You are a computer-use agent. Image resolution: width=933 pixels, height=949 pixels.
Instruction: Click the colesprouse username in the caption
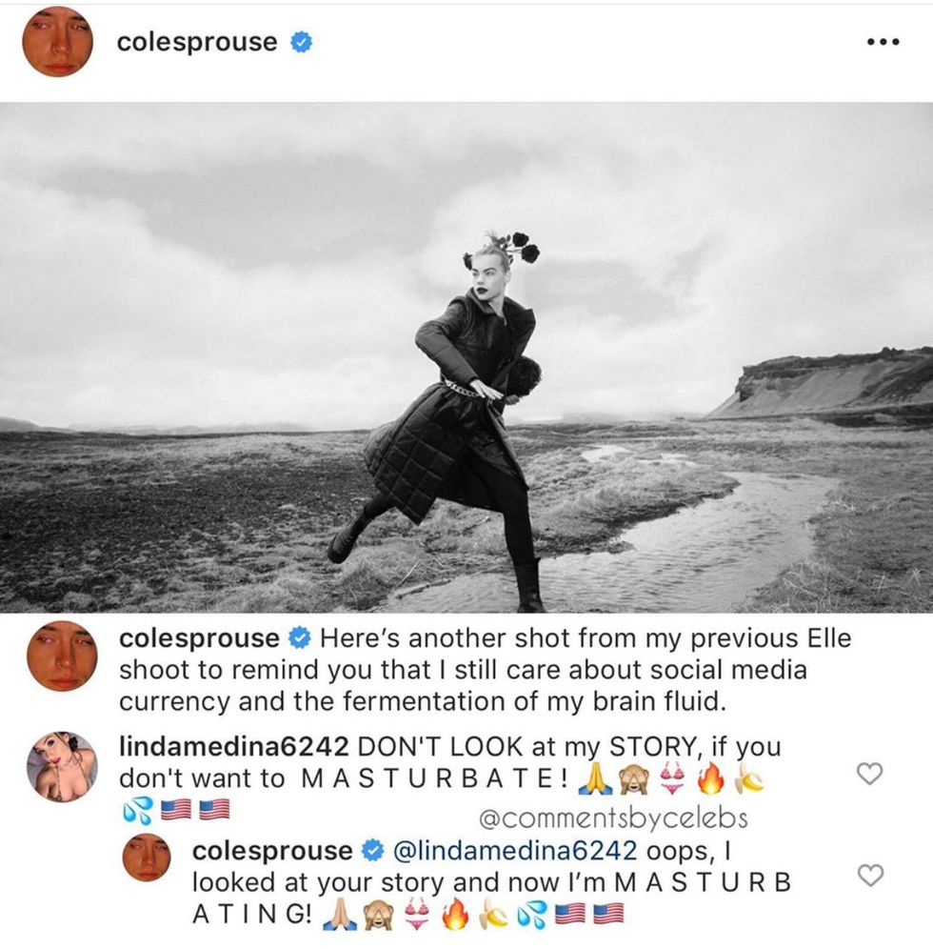(199, 638)
